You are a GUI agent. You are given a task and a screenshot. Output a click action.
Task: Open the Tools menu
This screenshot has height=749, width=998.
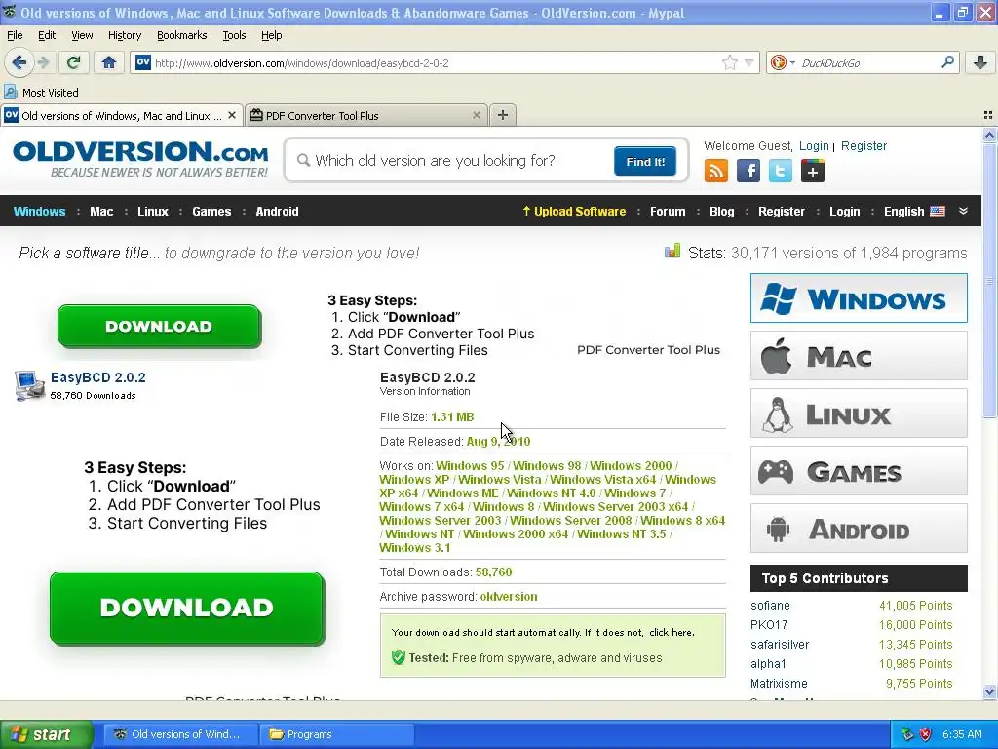(x=234, y=35)
